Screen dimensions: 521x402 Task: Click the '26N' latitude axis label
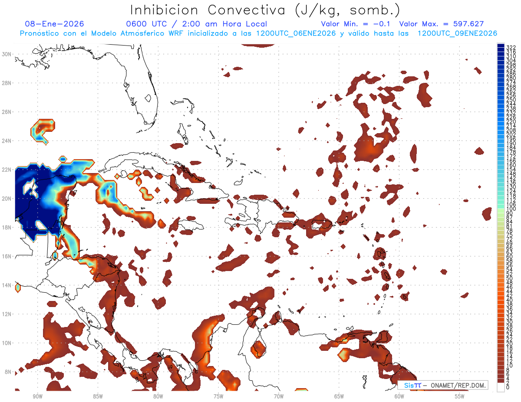7,112
